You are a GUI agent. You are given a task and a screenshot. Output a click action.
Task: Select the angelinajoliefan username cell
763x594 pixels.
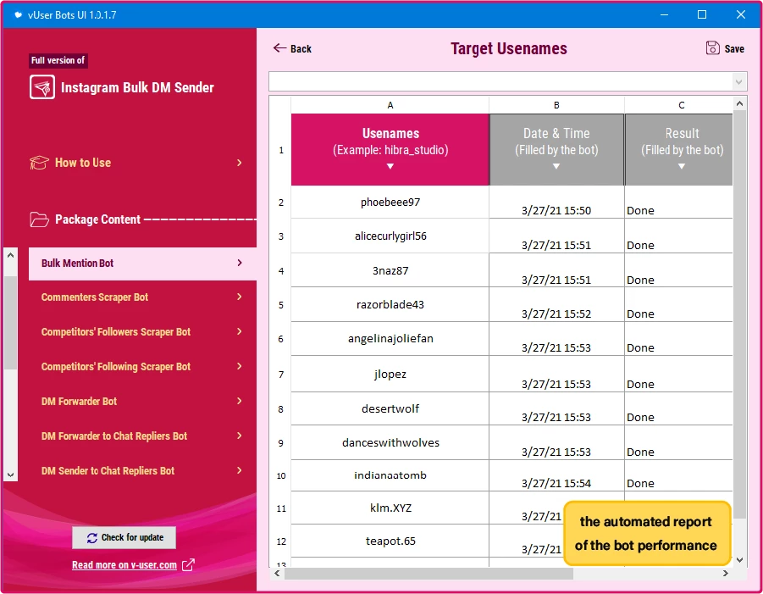click(x=390, y=339)
